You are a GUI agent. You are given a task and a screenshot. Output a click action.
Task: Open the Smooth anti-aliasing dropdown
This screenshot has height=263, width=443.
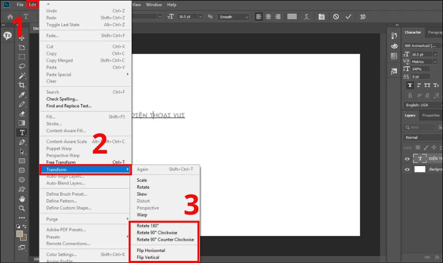click(x=233, y=17)
